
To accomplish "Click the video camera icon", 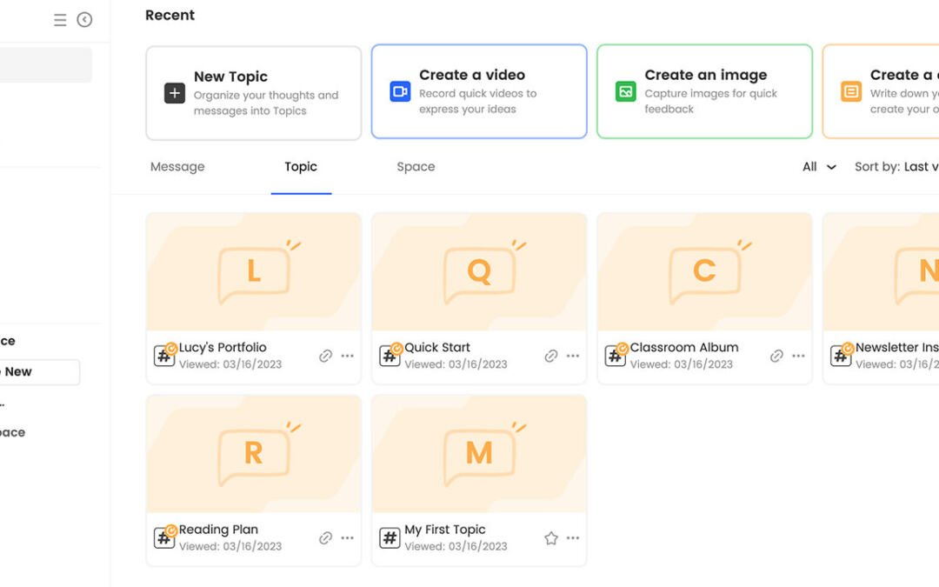I will tap(400, 91).
